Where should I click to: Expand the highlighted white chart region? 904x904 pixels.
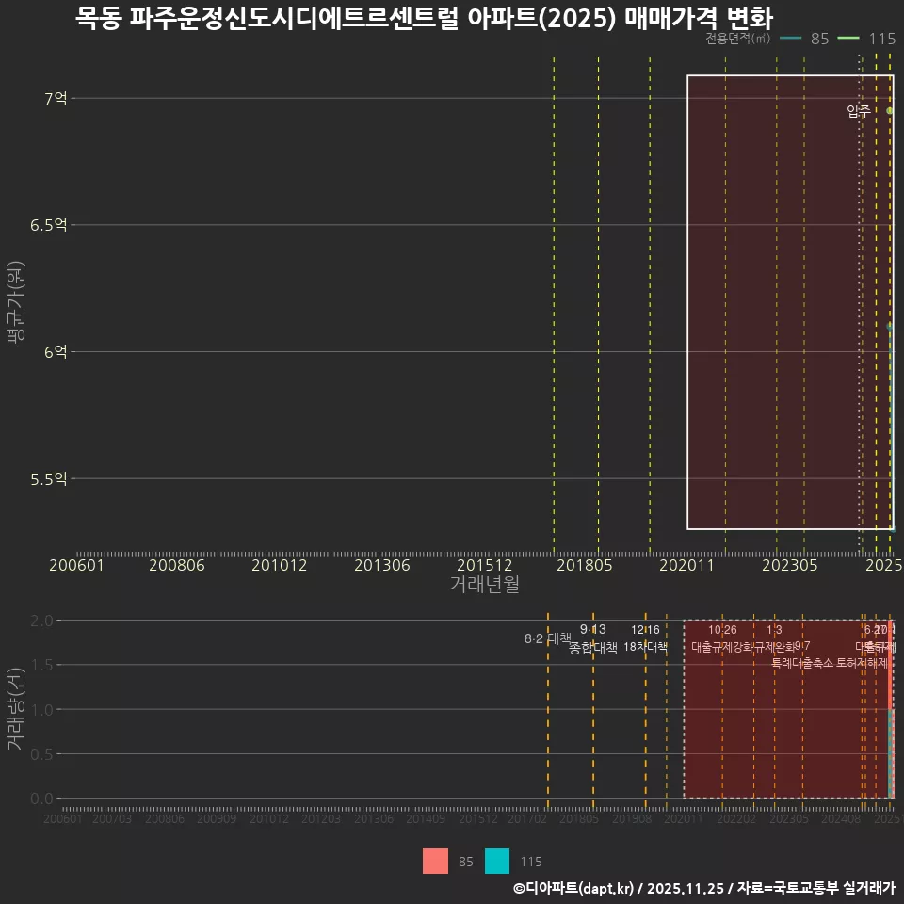791,303
